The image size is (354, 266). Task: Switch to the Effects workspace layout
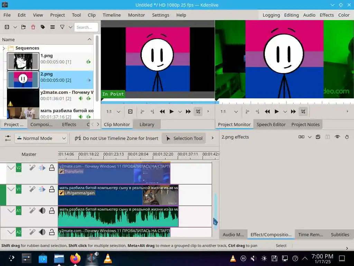(327, 15)
